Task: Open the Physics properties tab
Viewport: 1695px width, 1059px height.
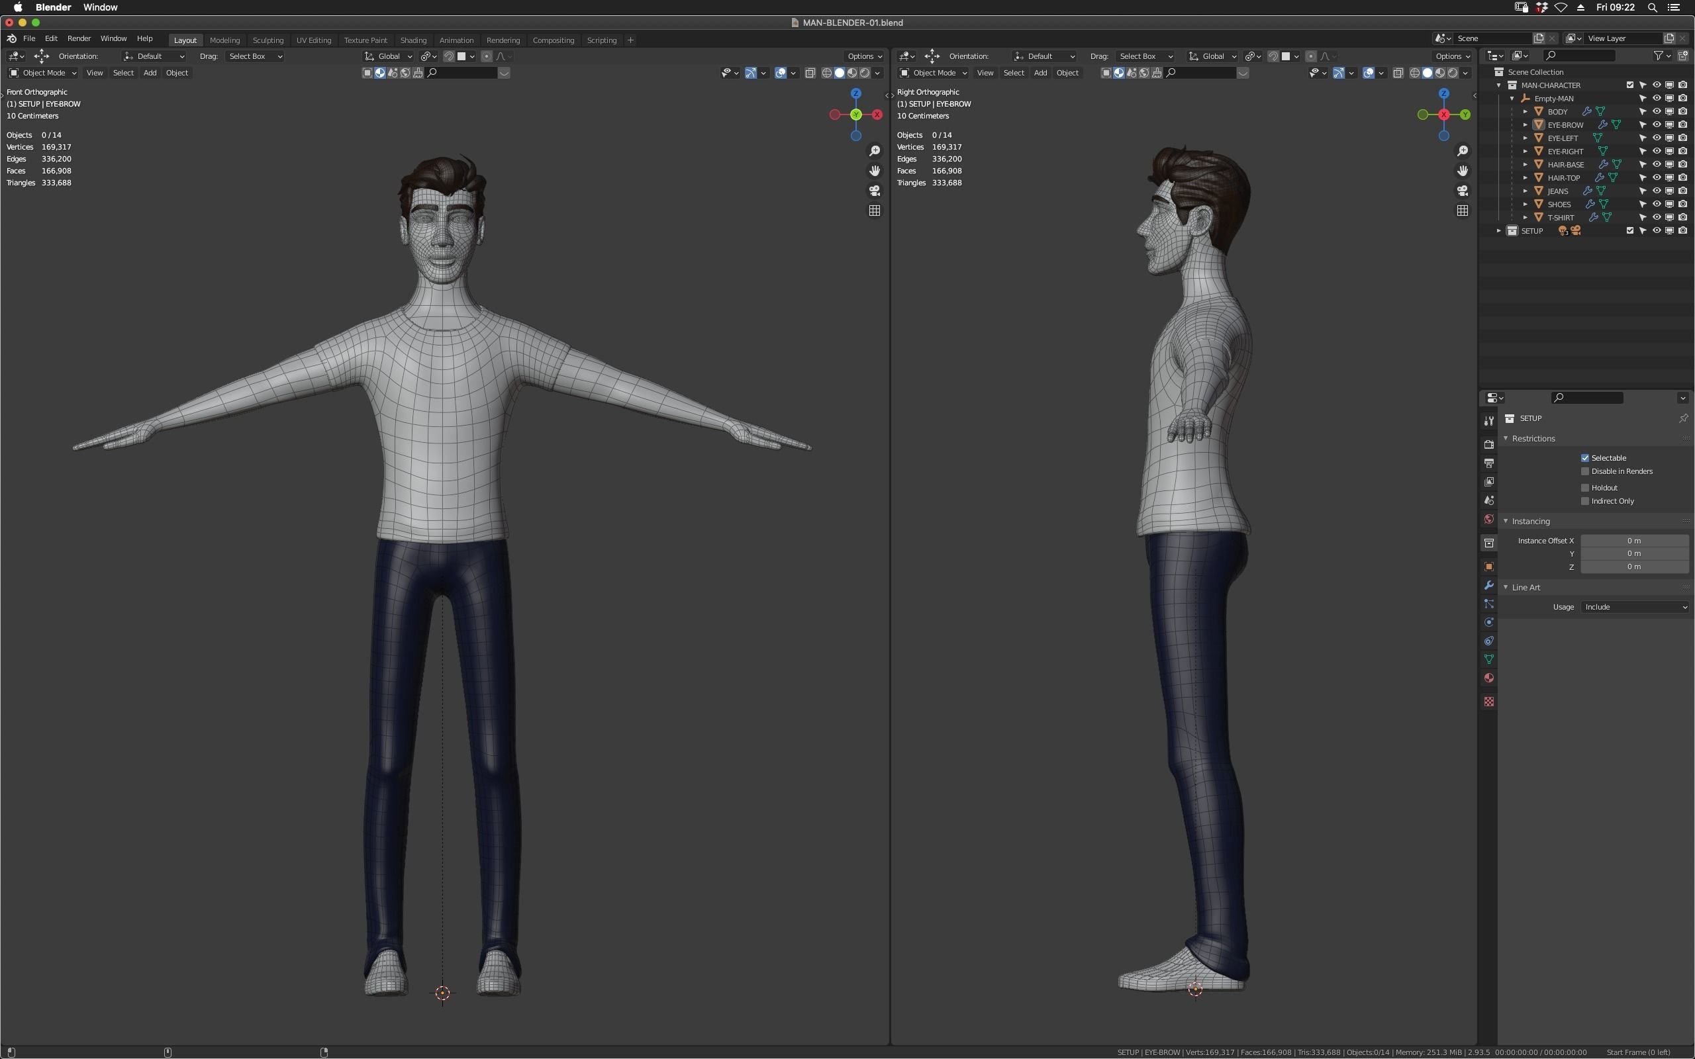Action: point(1488,623)
